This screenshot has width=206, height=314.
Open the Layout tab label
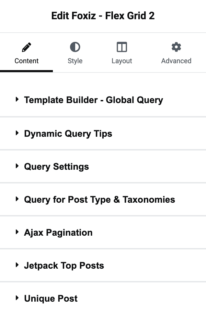(x=122, y=61)
